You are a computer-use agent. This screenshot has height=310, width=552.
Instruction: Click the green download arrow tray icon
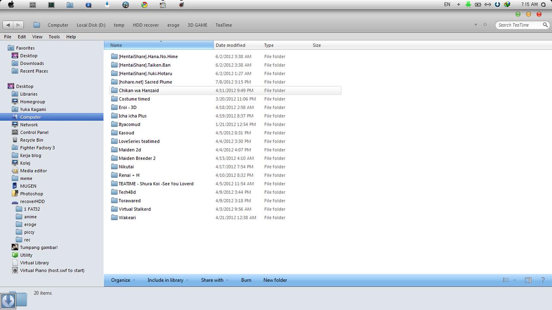(x=468, y=4)
